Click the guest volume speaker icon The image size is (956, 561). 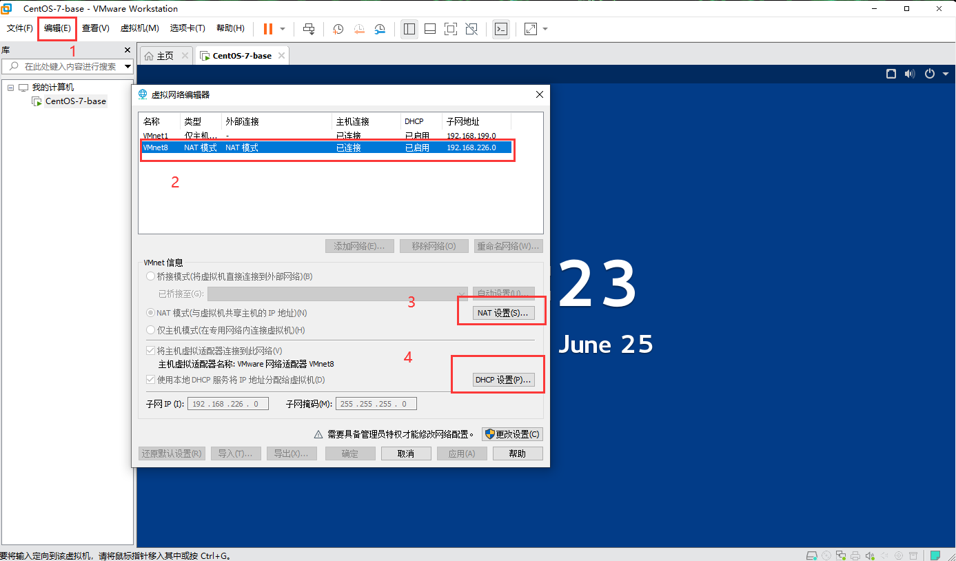coord(910,74)
